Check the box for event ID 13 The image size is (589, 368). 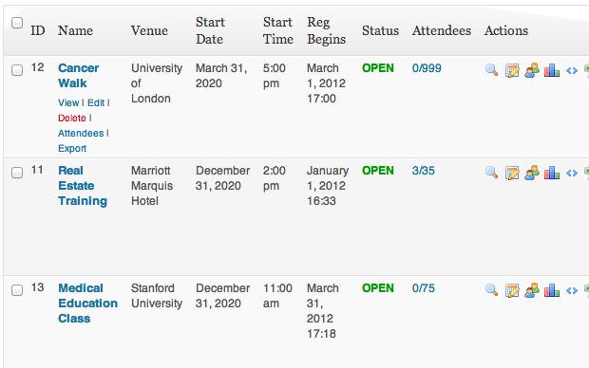[17, 290]
